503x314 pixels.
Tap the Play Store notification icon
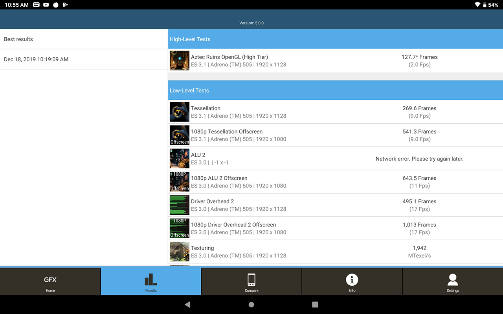coord(65,5)
